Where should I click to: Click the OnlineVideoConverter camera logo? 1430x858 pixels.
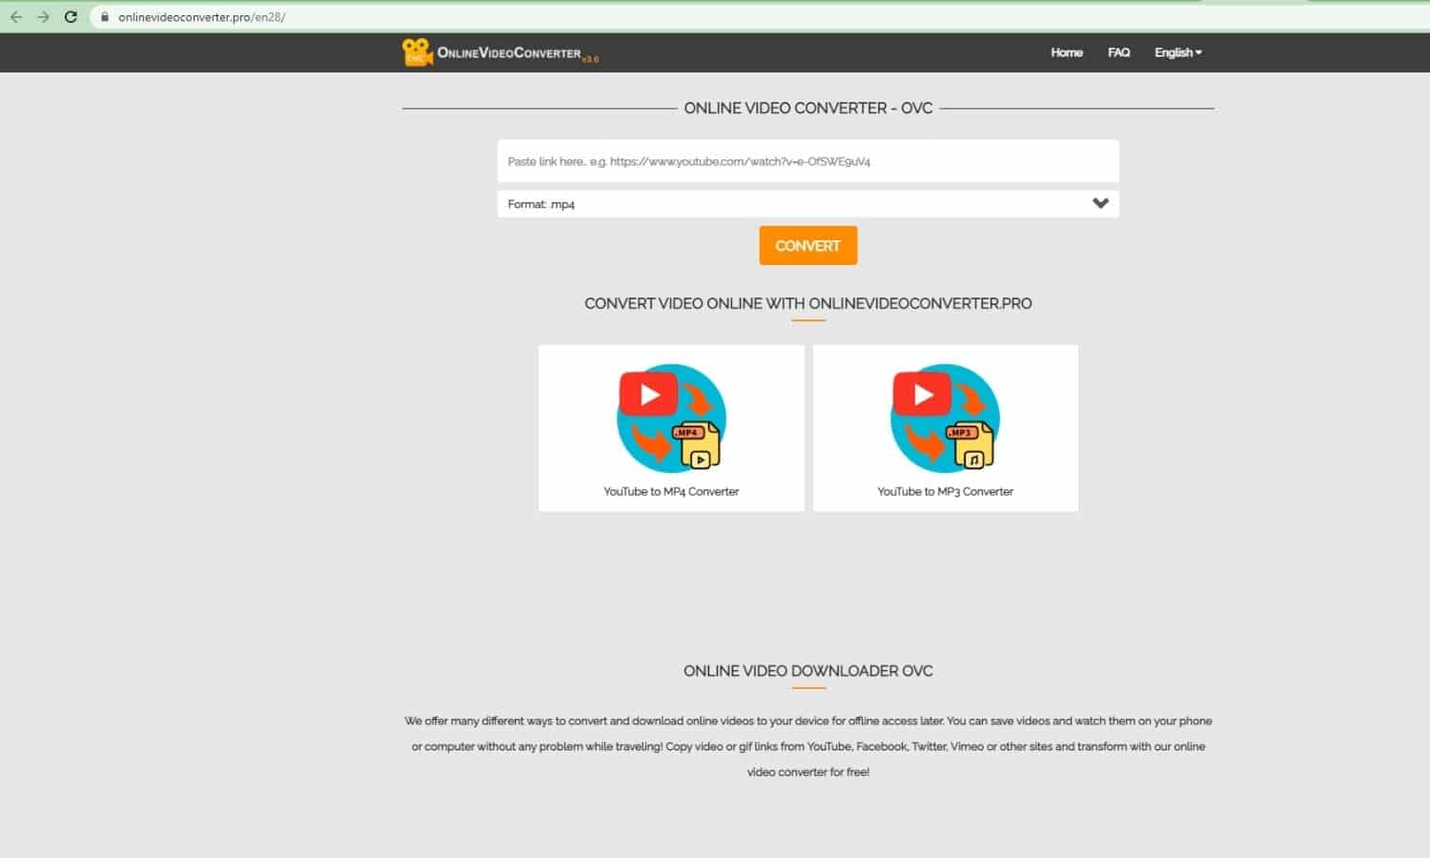418,52
